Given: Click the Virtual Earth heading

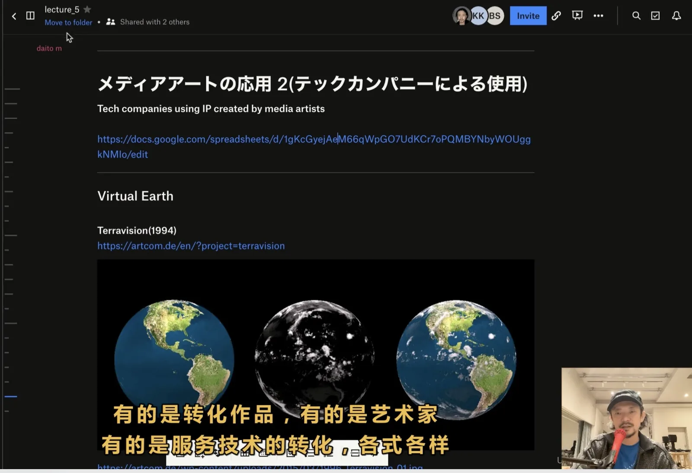Looking at the screenshot, I should click(x=135, y=196).
